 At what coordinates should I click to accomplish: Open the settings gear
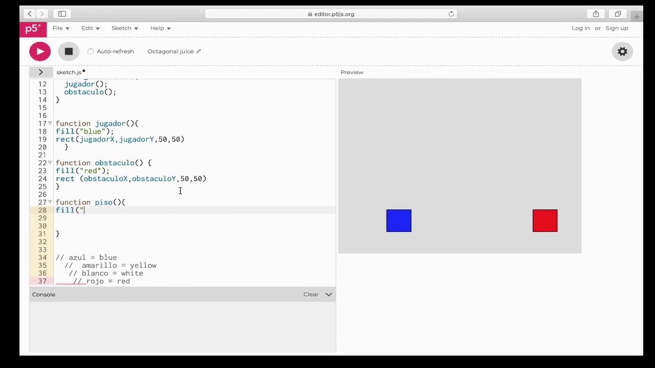pos(622,51)
